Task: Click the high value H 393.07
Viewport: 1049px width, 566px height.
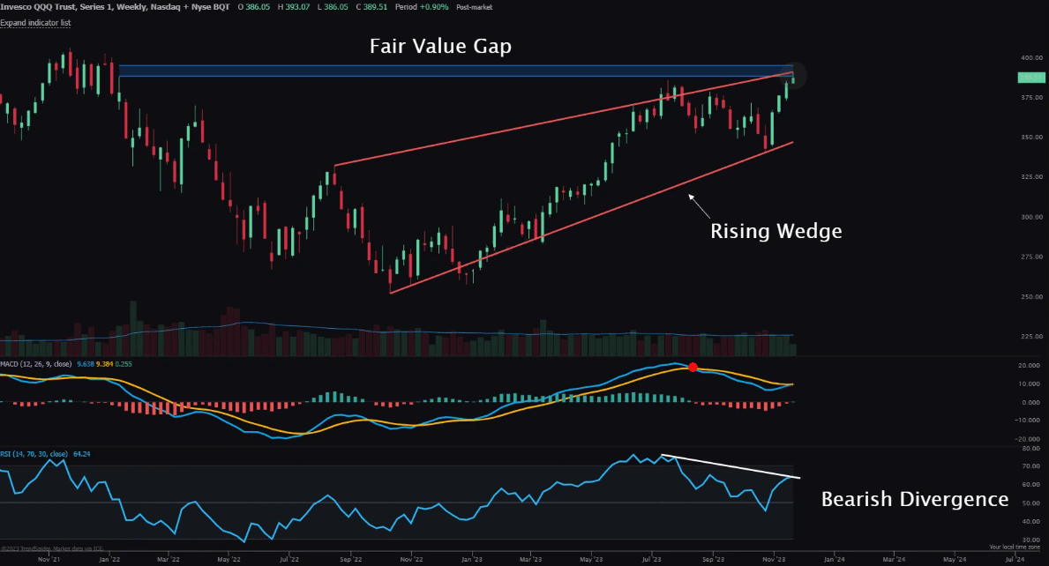Action: (294, 7)
